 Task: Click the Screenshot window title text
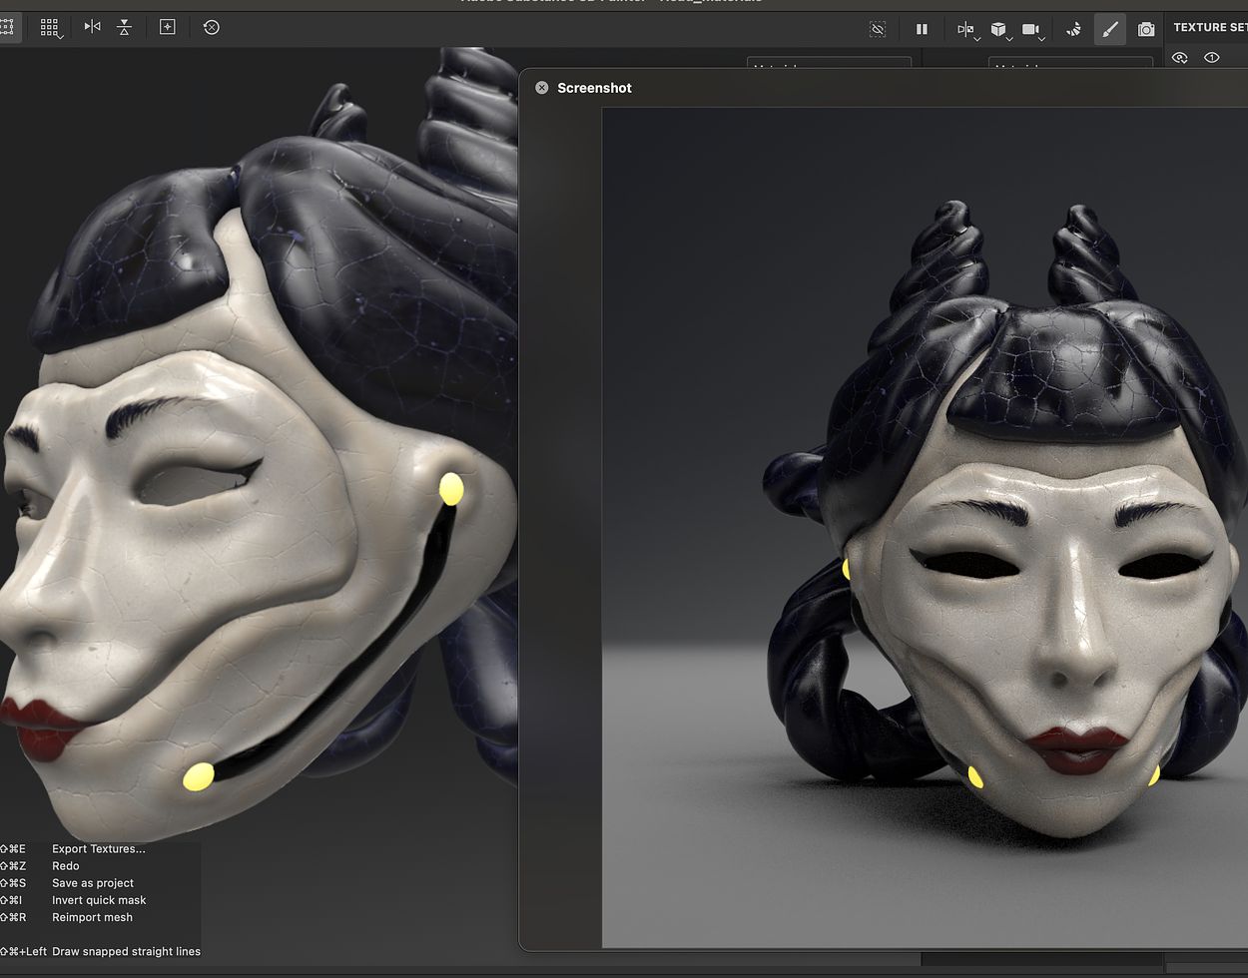click(594, 88)
